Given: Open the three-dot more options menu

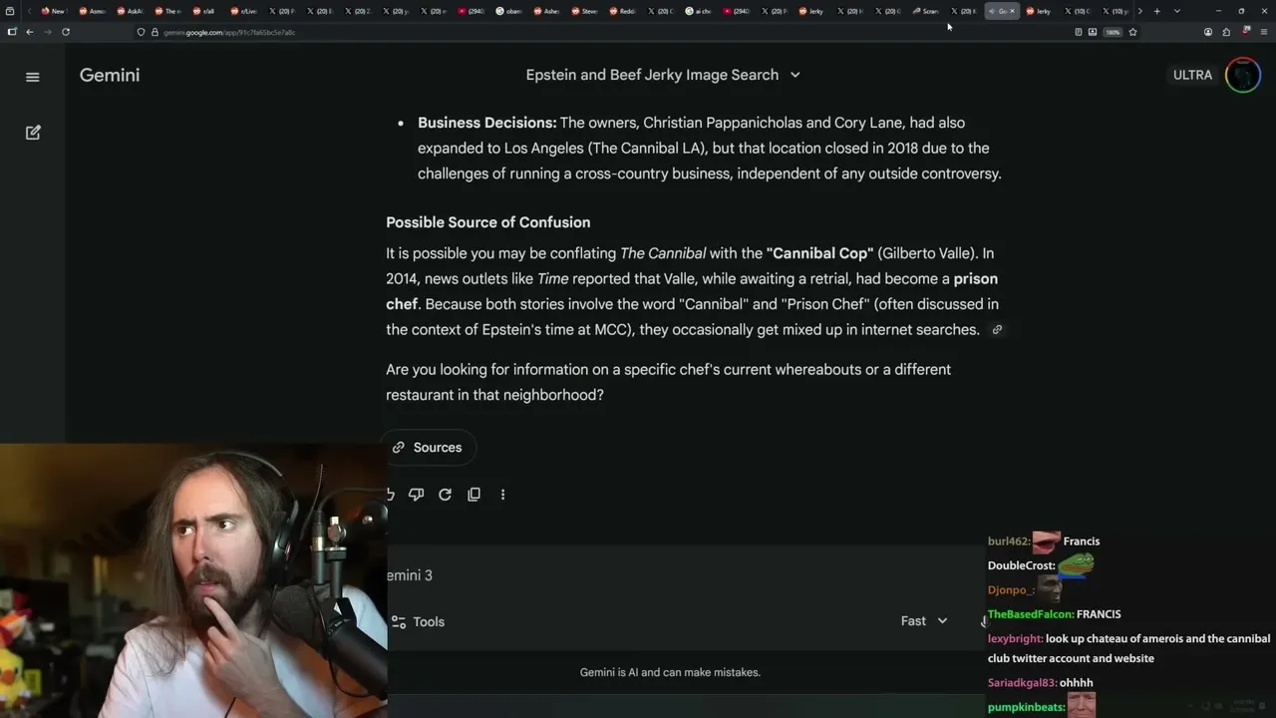Looking at the screenshot, I should pos(502,495).
